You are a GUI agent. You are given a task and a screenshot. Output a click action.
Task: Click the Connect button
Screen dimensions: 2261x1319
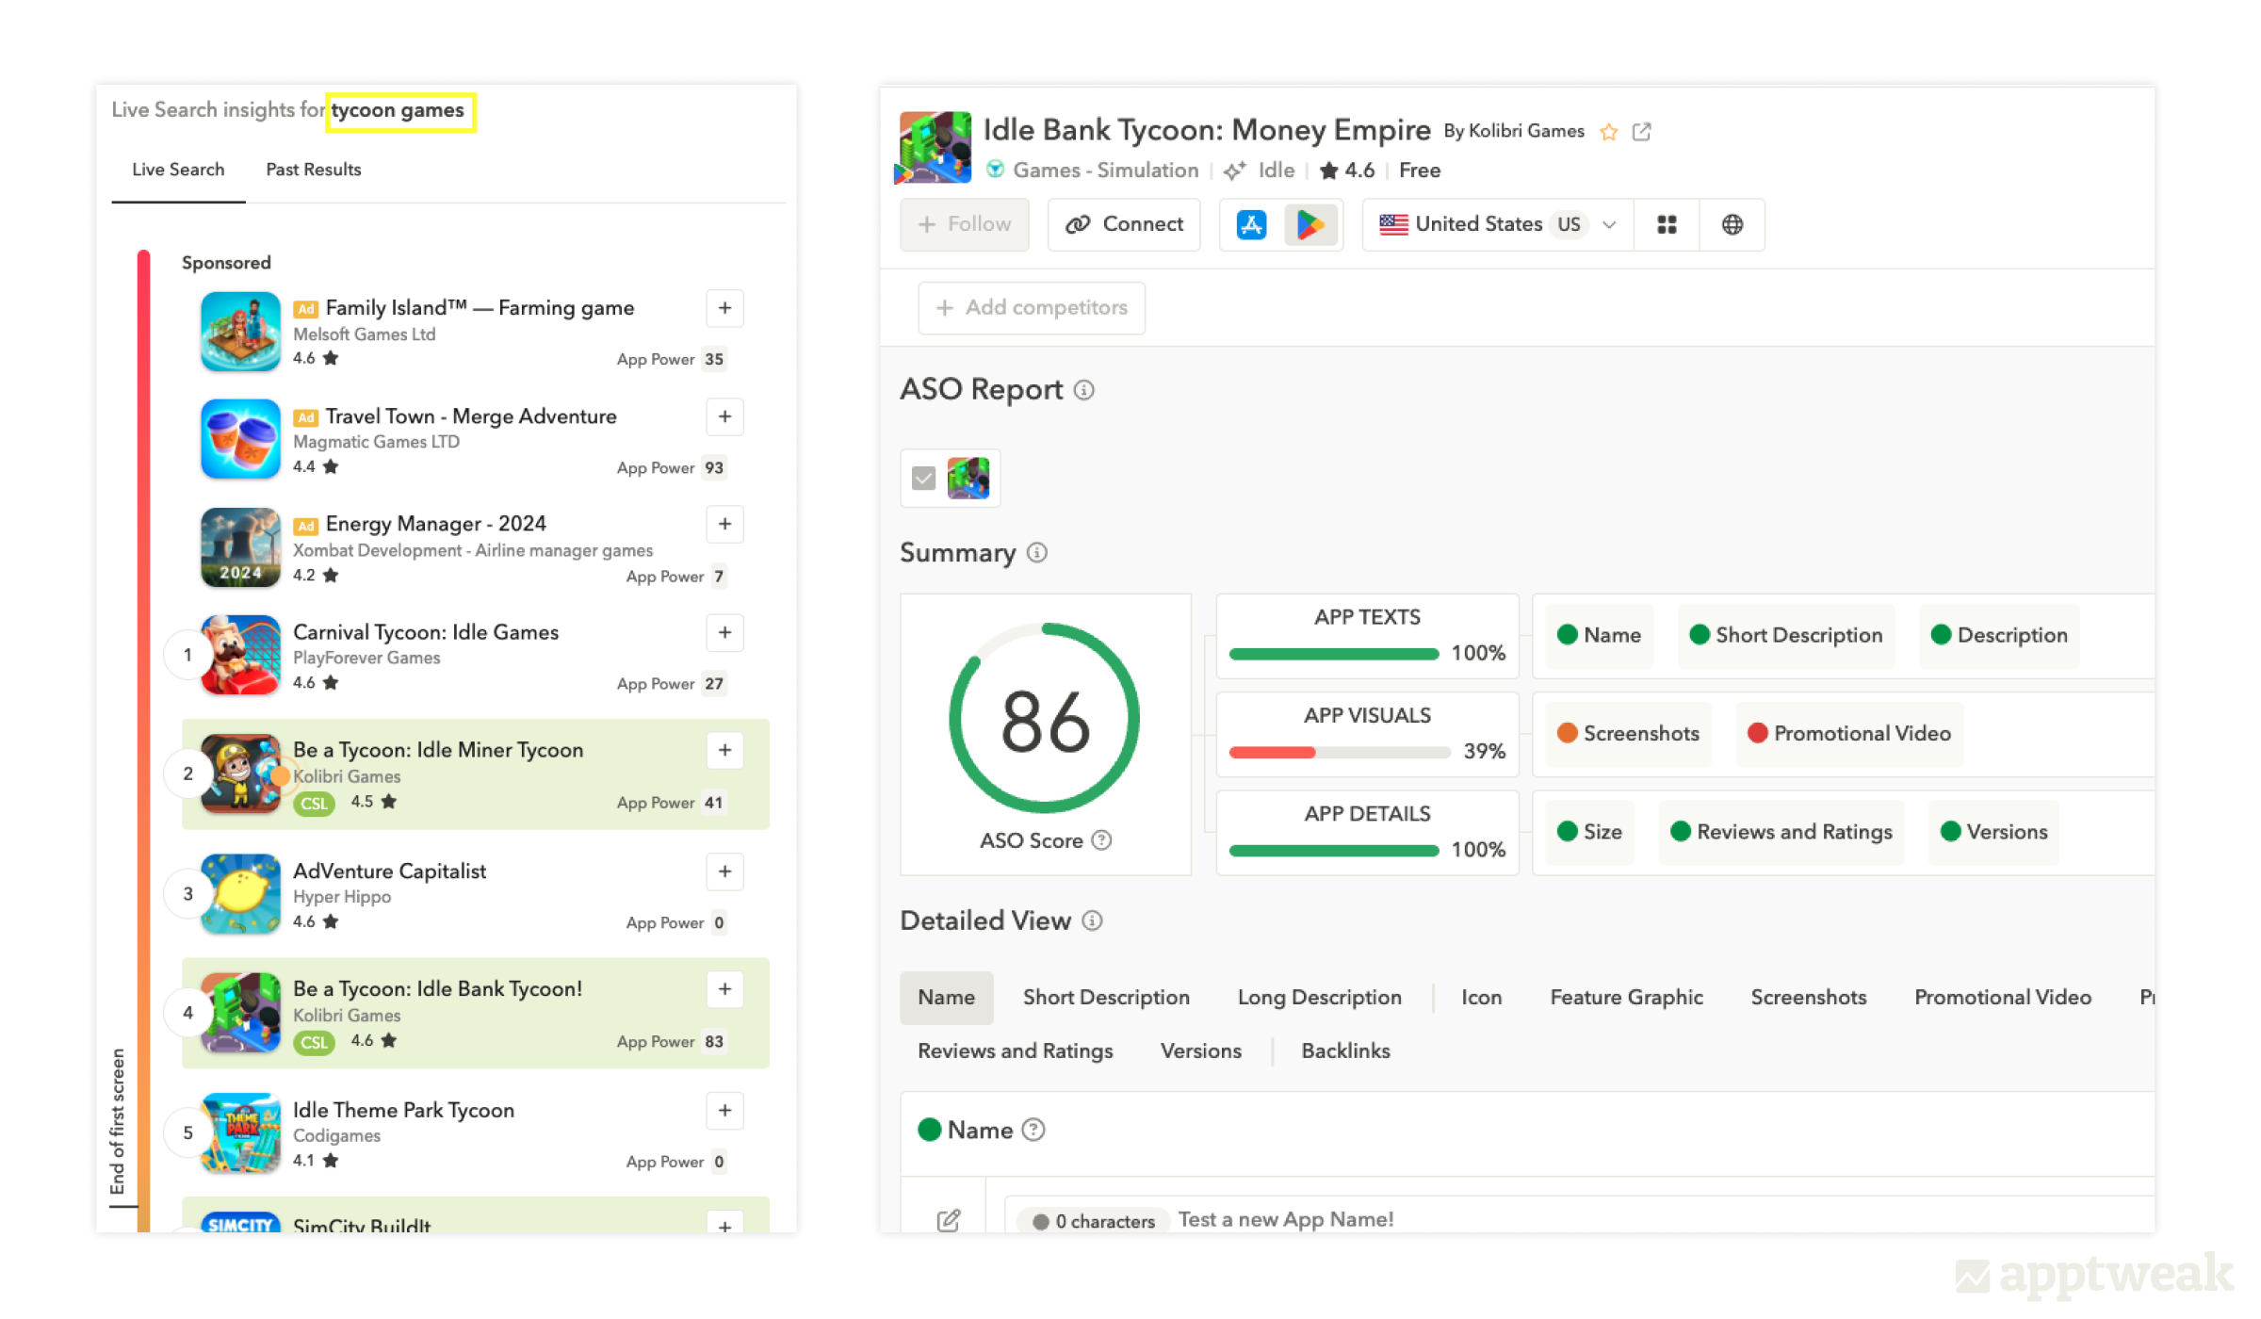[1124, 224]
